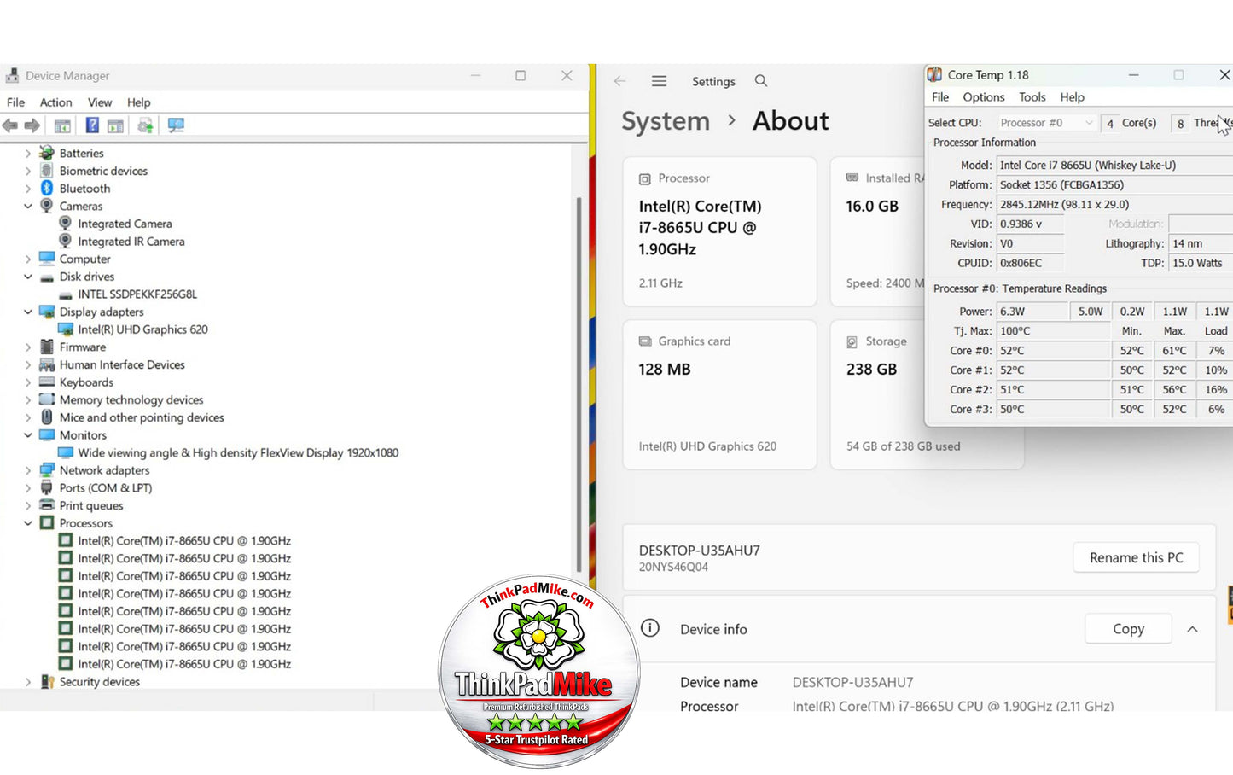Open the Action menu in Device Manager
This screenshot has height=775, width=1233.
click(x=56, y=102)
